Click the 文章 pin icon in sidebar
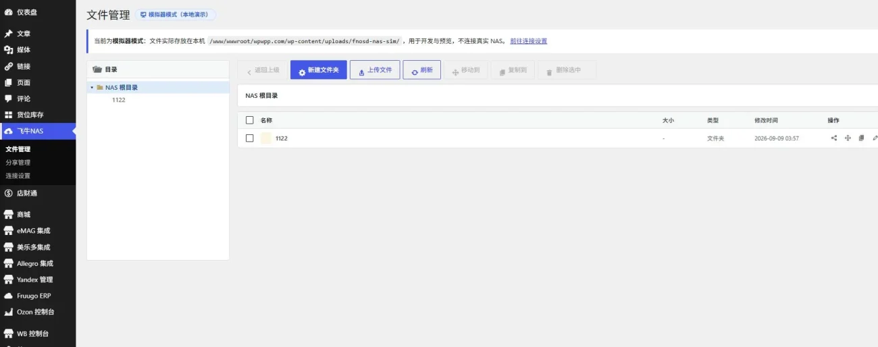Viewport: 878px width, 347px height. [x=8, y=34]
